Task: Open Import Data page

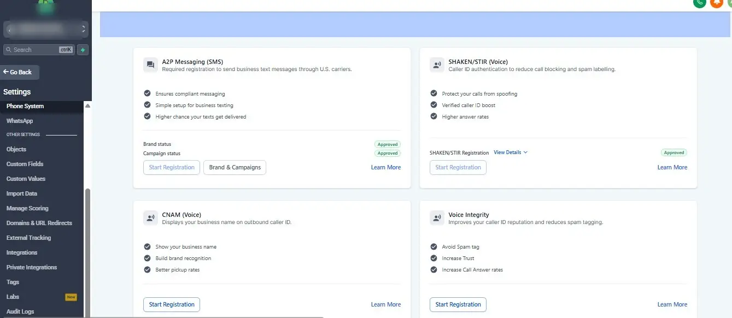Action: tap(22, 193)
